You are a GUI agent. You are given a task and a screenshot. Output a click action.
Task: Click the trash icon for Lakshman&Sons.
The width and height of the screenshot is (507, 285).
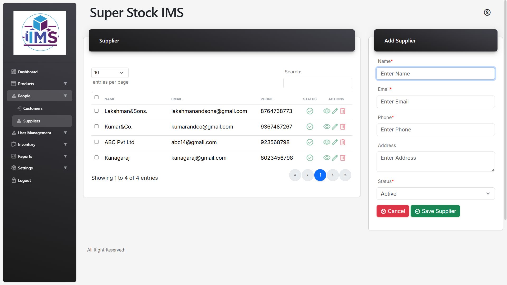tap(343, 111)
